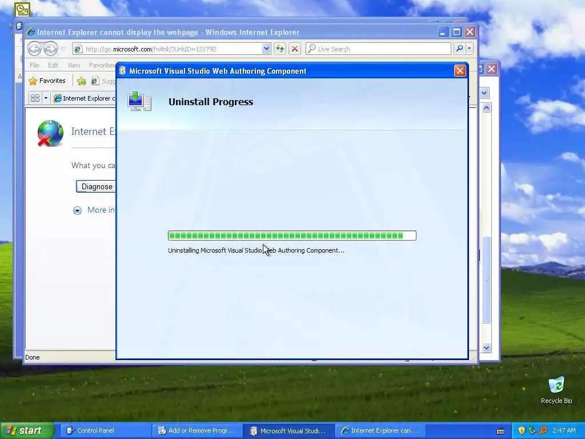
Task: Click the uninstall progress bar
Action: pyautogui.click(x=292, y=236)
